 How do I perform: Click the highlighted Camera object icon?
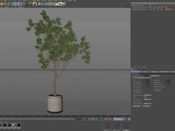click(x=60, y=4)
